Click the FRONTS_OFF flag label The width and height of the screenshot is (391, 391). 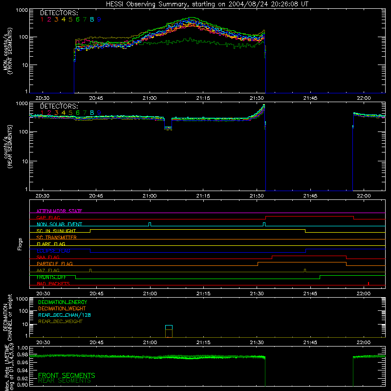click(x=51, y=277)
